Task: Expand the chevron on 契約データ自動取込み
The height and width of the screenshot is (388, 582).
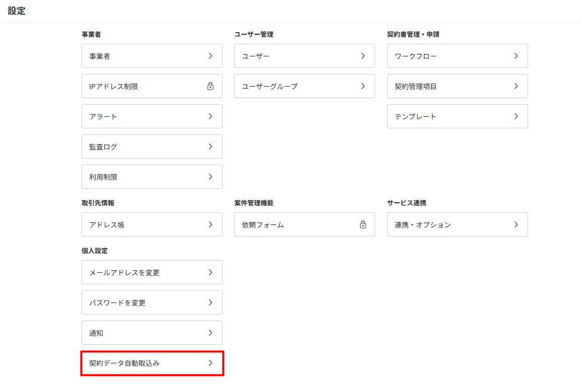Action: (210, 363)
